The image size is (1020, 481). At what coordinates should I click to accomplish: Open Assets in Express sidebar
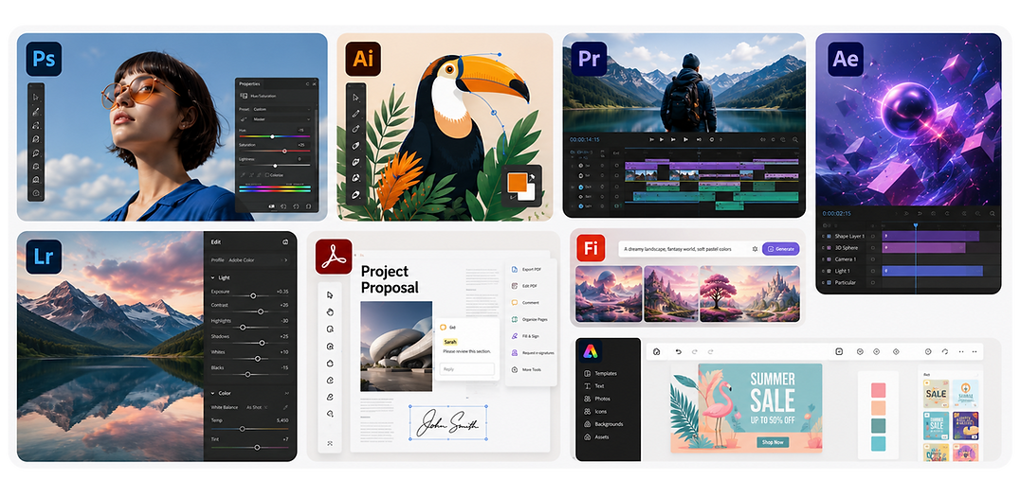596,436
